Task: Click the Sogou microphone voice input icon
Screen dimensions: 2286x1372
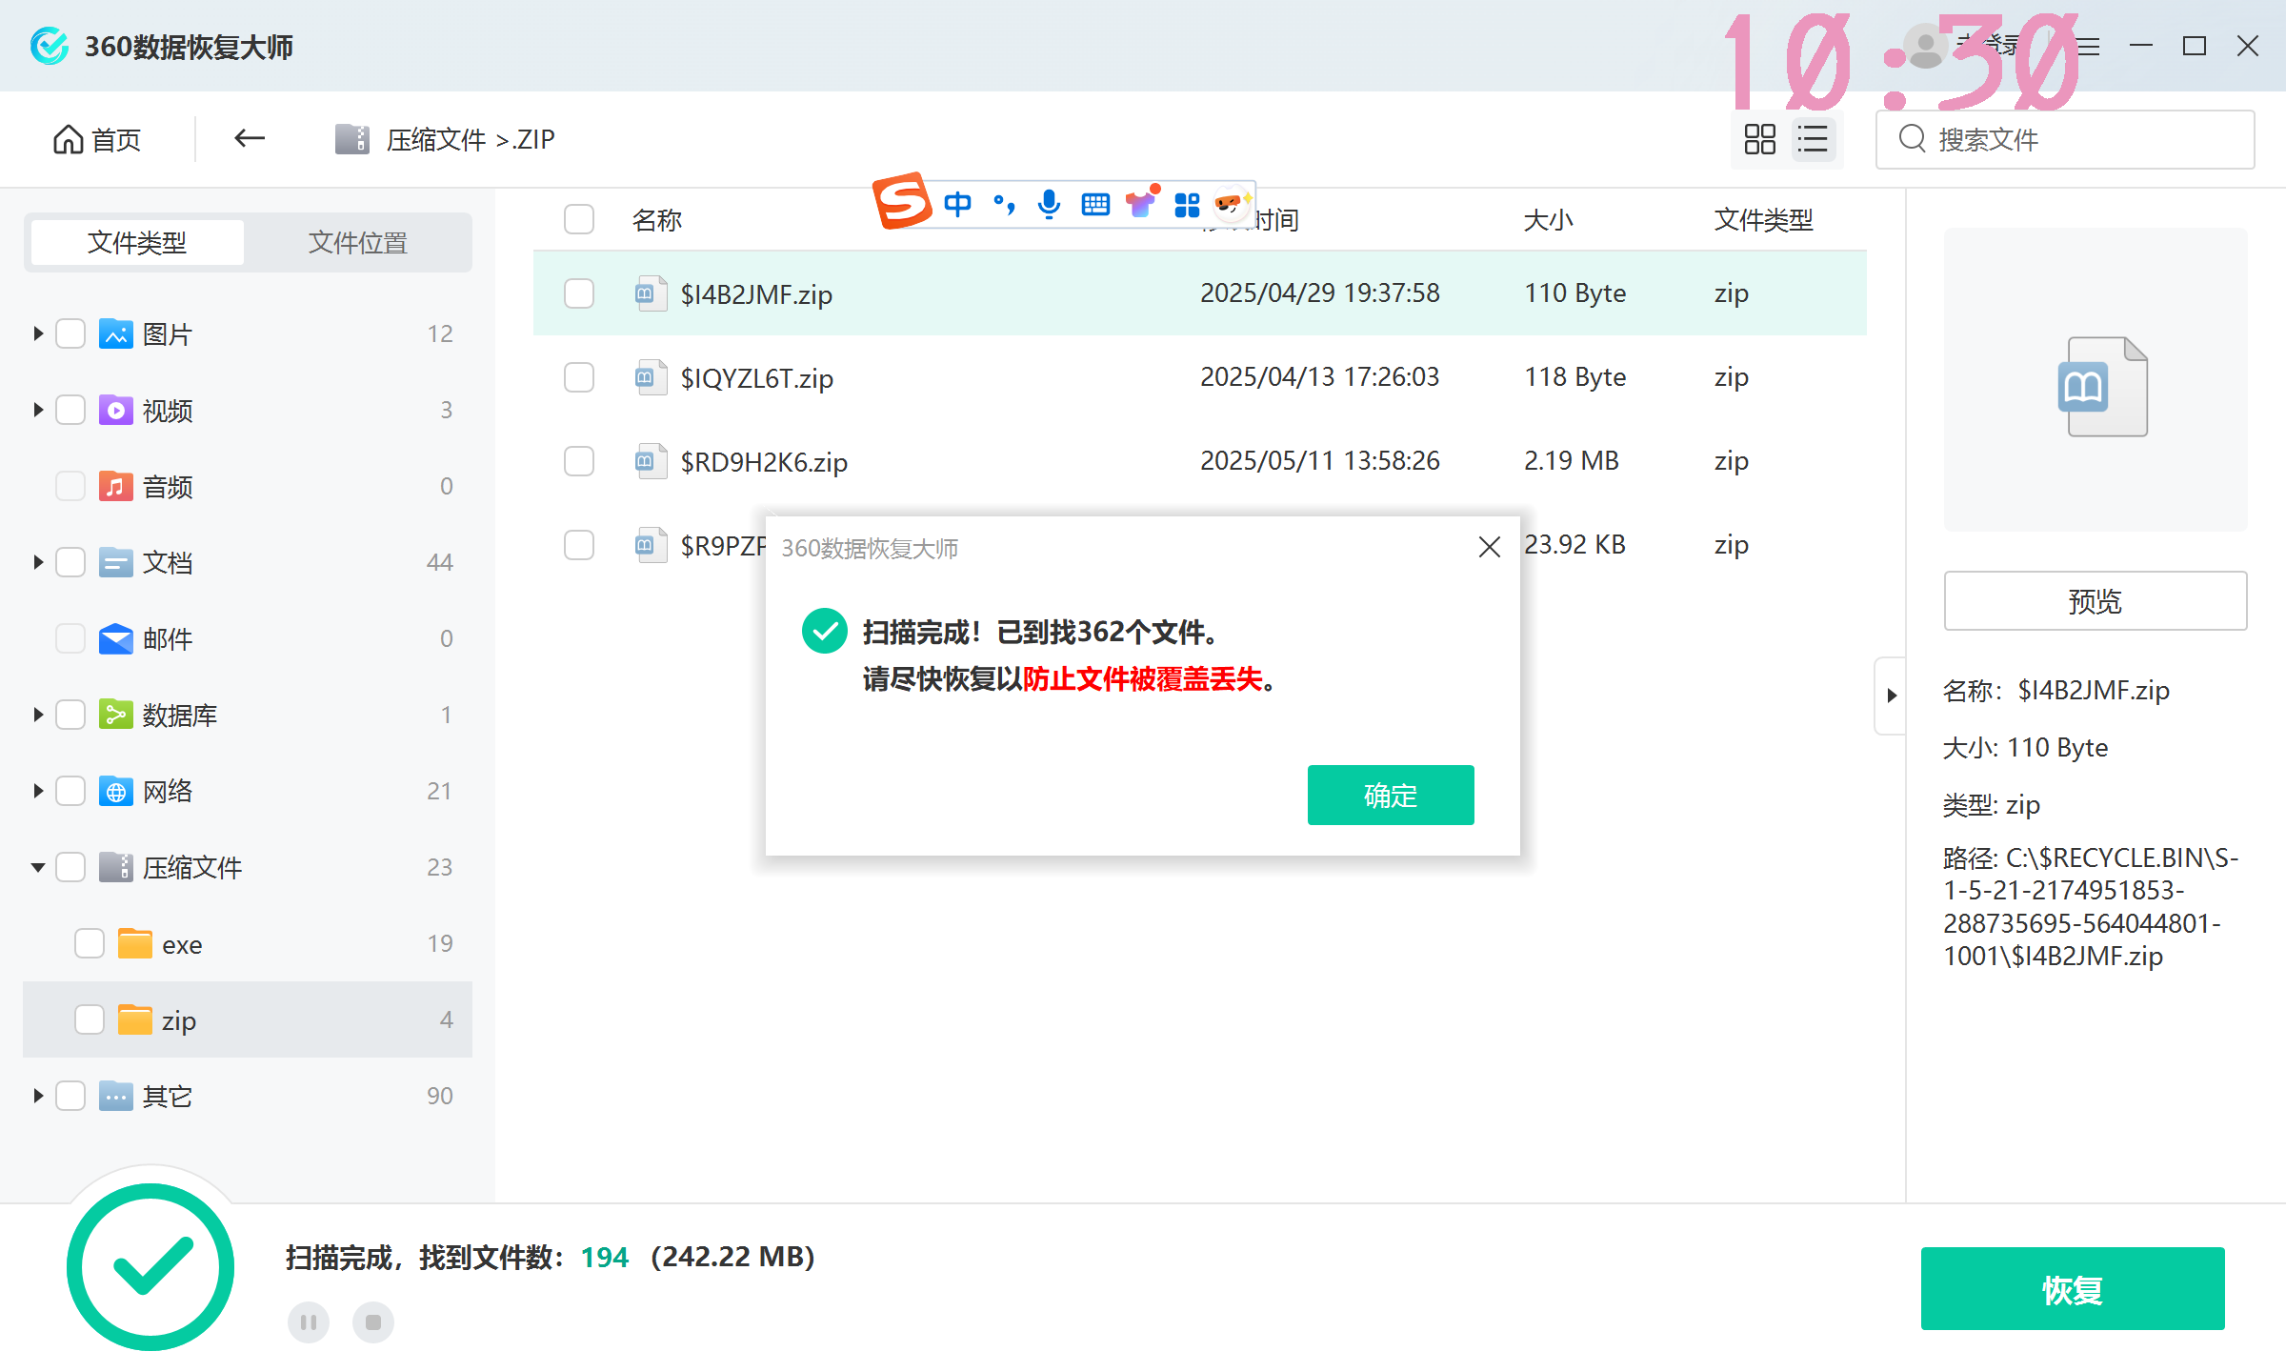Action: 1049,204
